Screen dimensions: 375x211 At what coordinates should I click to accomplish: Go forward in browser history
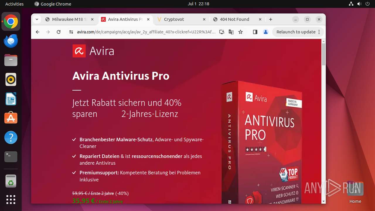[x=48, y=32]
